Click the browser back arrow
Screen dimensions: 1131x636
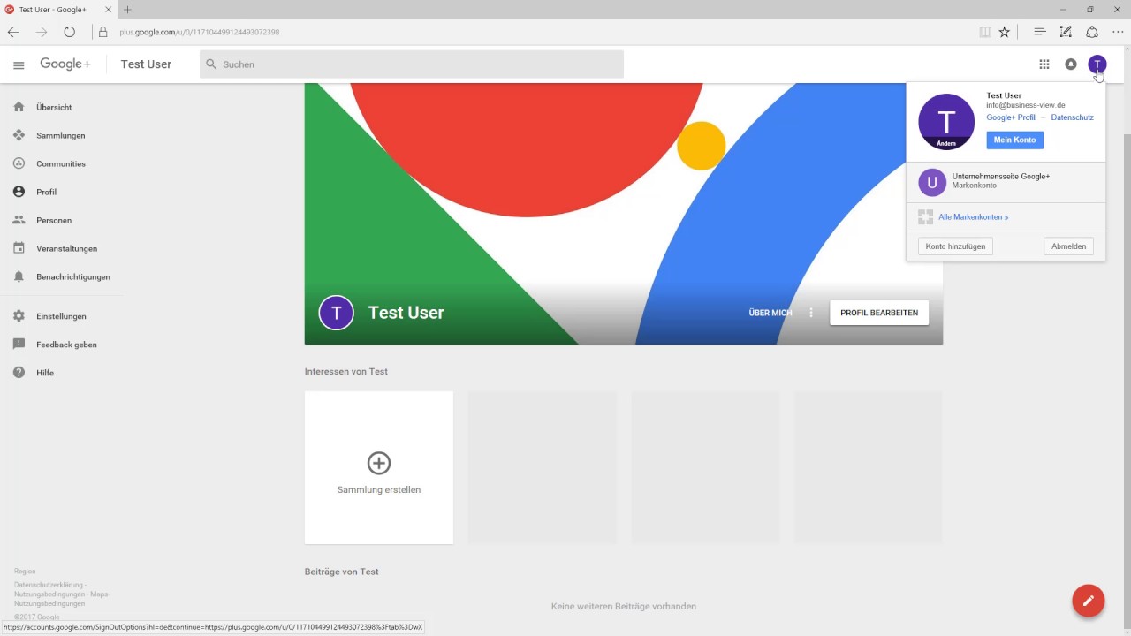click(x=13, y=32)
